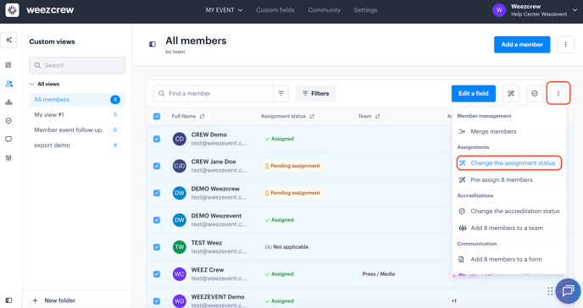Open the three-dot menu beside Add a member
Screen dimensions: 583x308
pos(565,45)
